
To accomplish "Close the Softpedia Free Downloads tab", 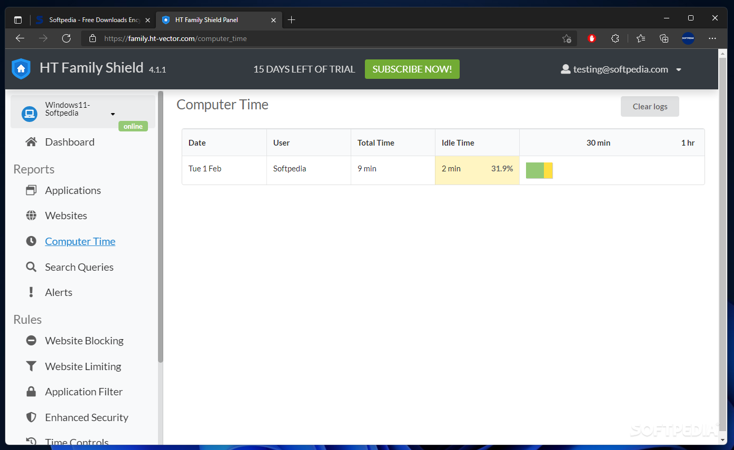I will (147, 20).
